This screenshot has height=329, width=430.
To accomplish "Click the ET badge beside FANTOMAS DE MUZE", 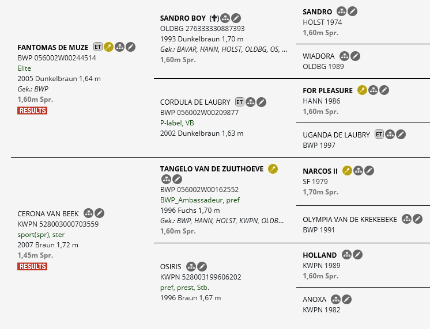I will click(97, 47).
